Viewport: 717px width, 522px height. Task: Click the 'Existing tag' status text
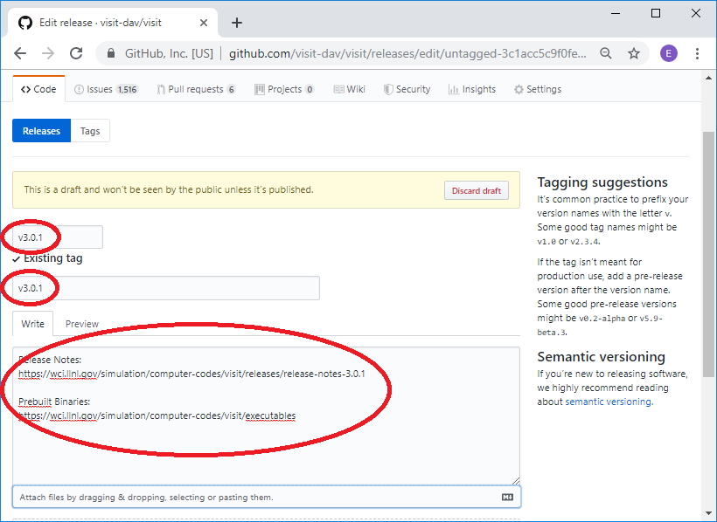[53, 258]
